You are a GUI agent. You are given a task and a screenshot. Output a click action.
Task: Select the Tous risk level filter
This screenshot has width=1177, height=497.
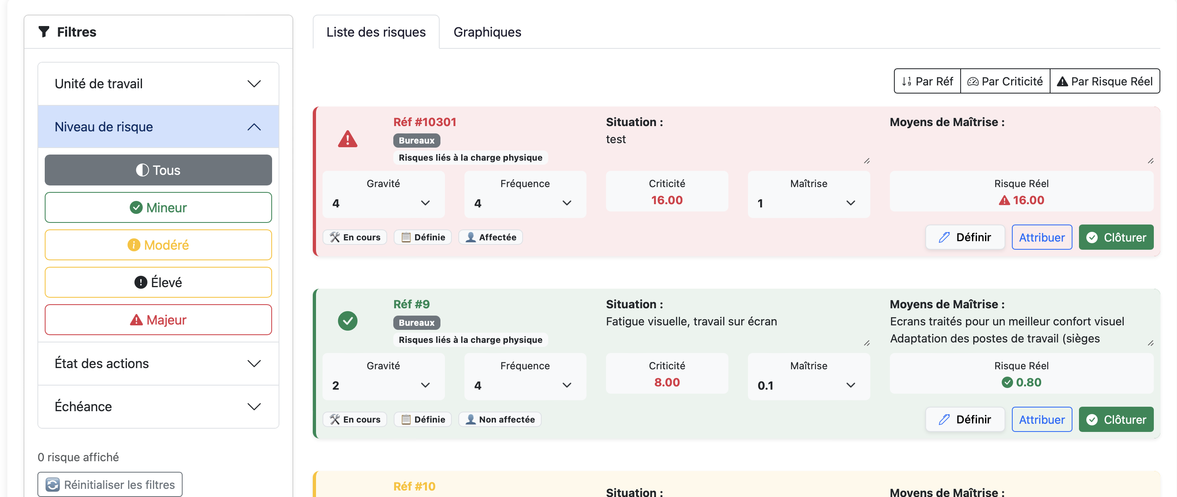tap(158, 170)
